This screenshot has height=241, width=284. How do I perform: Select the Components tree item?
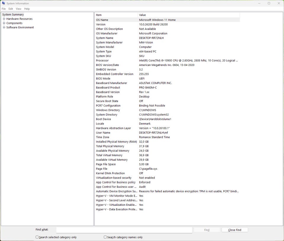coord(14,23)
